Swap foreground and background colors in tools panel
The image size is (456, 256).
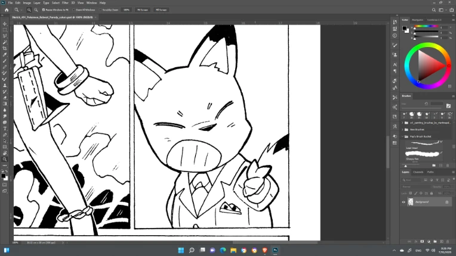7,171
